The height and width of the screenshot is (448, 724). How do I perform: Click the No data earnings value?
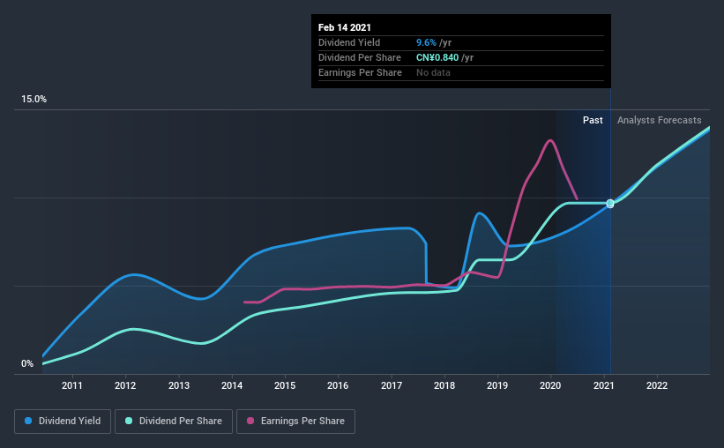click(433, 73)
